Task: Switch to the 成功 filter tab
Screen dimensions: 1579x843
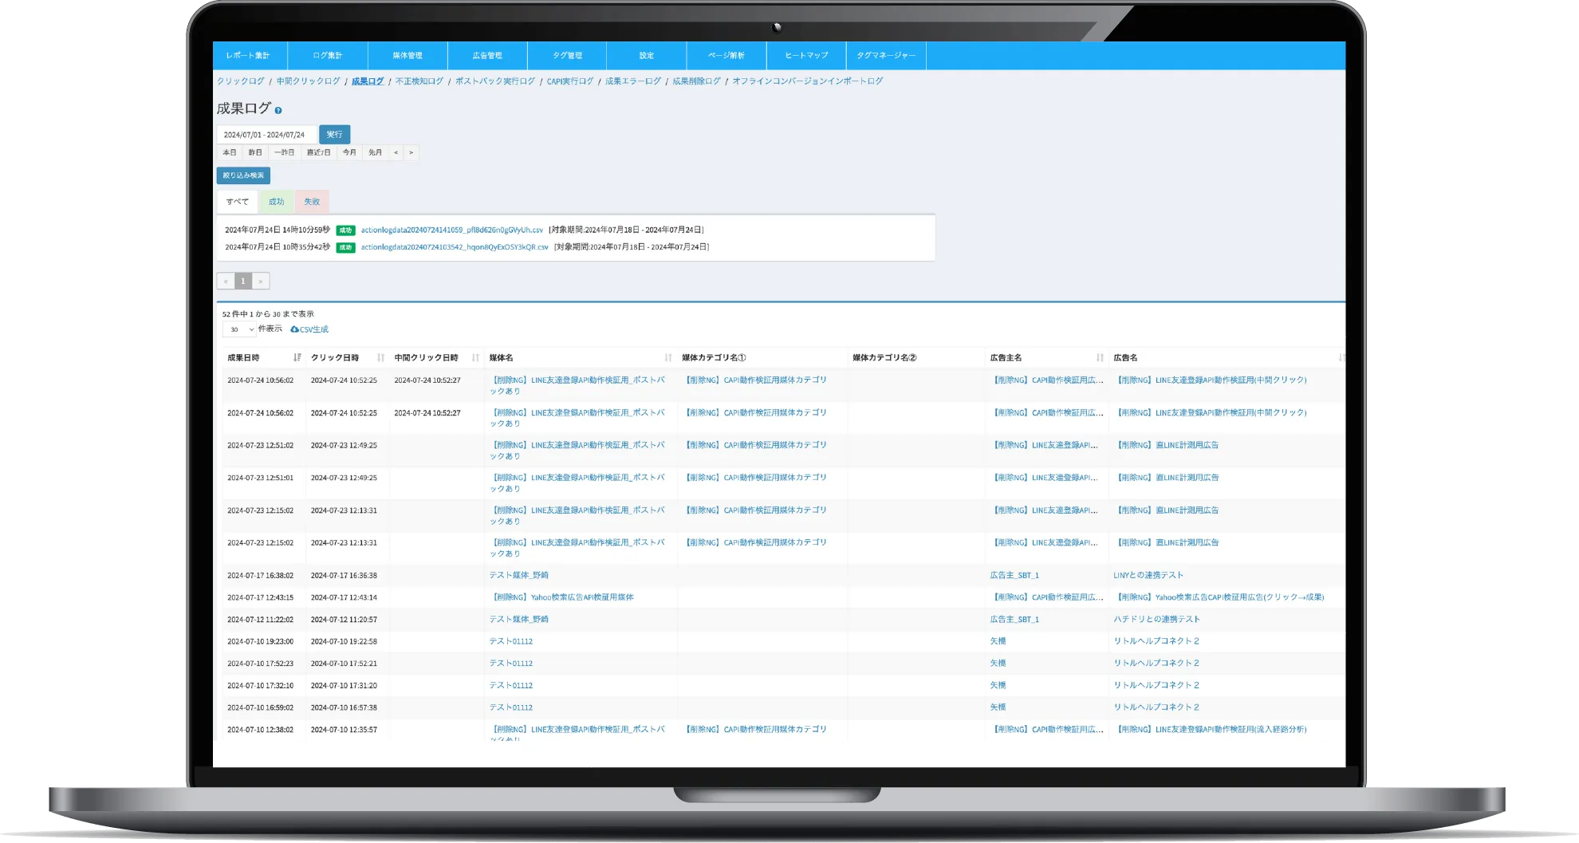Action: click(276, 202)
